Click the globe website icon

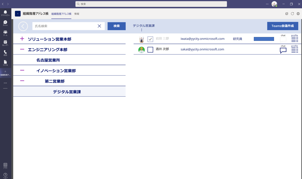point(298,14)
